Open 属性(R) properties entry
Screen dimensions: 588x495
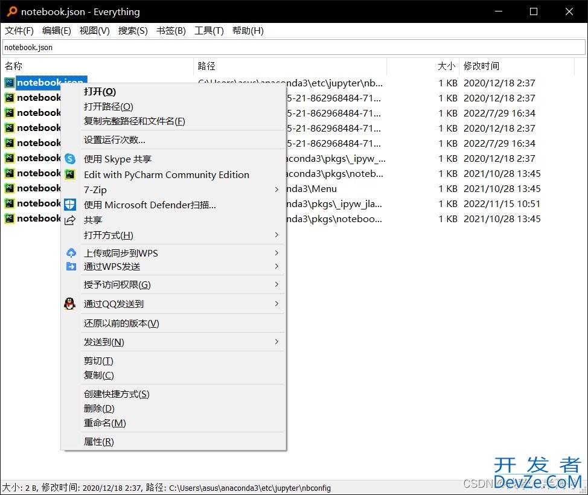click(x=98, y=442)
